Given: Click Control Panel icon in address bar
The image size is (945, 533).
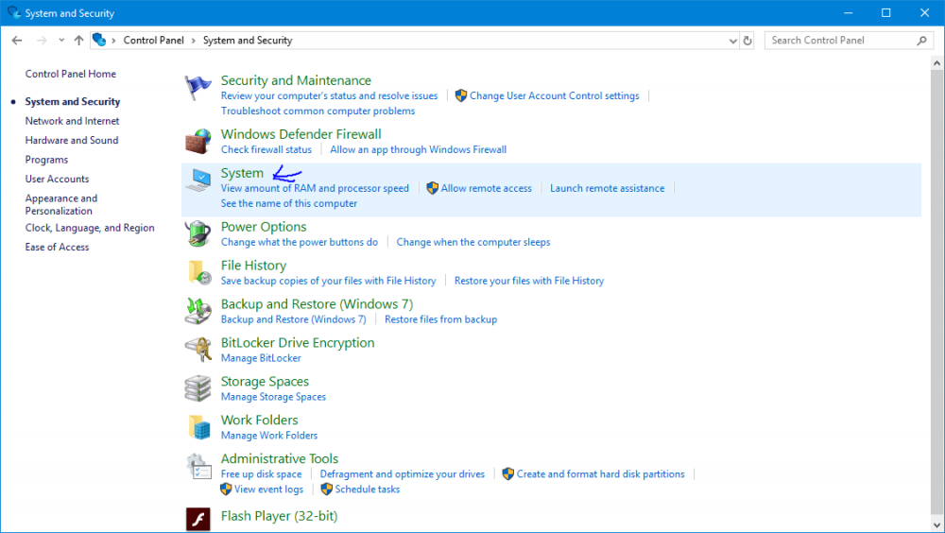Looking at the screenshot, I should 99,41.
